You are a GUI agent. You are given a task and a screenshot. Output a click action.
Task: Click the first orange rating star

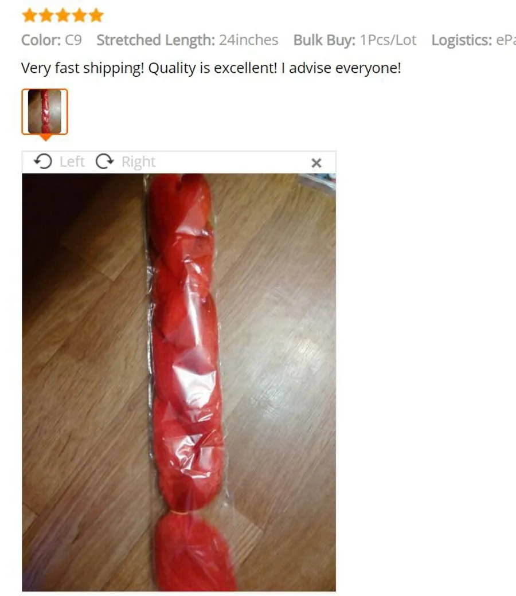[x=29, y=15]
